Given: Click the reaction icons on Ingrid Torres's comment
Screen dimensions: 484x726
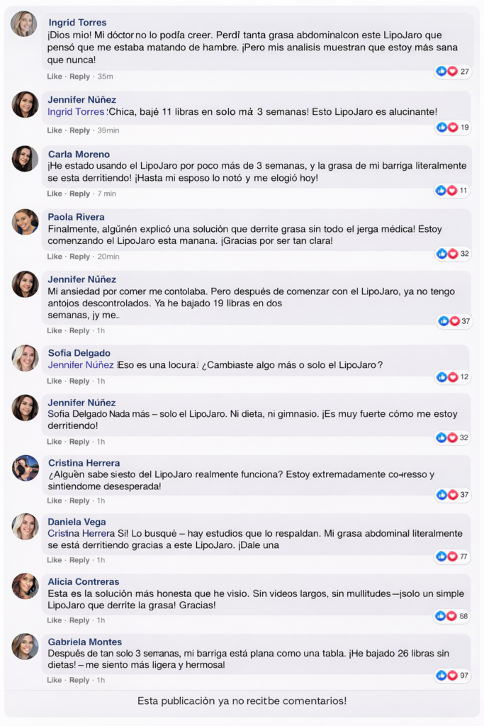Looking at the screenshot, I should pyautogui.click(x=446, y=71).
